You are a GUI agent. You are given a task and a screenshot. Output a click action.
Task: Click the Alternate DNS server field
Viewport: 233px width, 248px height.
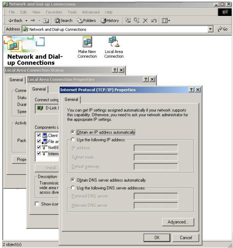coord(156,206)
